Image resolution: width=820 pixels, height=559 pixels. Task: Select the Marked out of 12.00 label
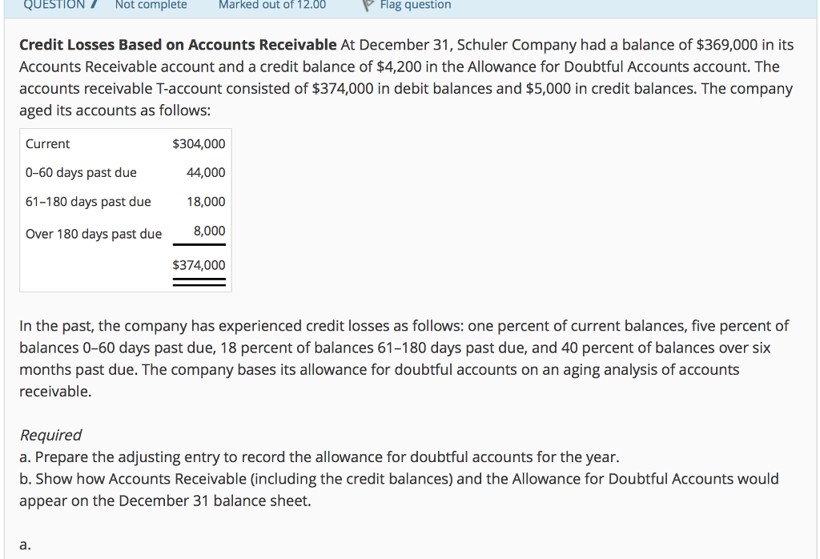pyautogui.click(x=271, y=5)
